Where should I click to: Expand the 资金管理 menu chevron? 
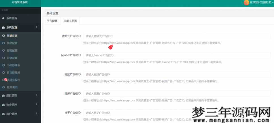click(x=37, y=104)
